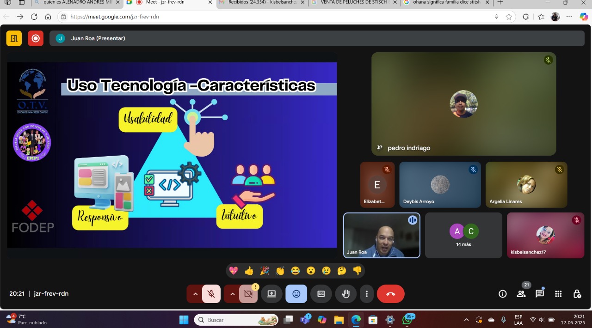
Task: Turn on the camera
Action: click(248, 294)
